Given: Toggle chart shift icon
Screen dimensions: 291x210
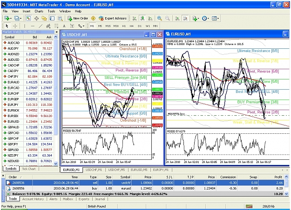Looking at the screenshot, I should (185, 18).
